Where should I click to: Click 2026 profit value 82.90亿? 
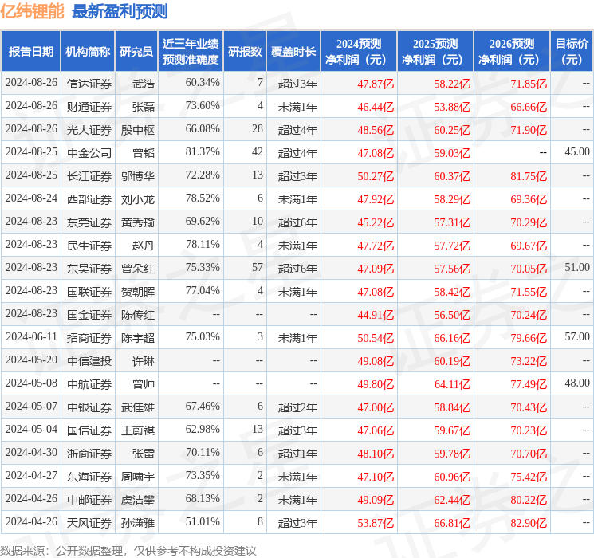point(529,523)
